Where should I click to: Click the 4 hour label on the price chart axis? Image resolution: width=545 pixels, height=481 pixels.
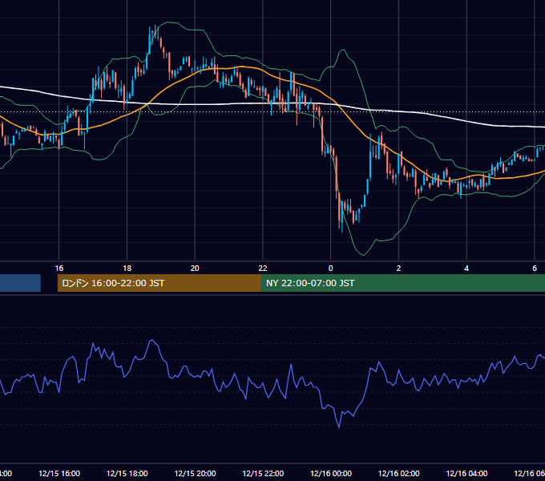click(x=466, y=269)
